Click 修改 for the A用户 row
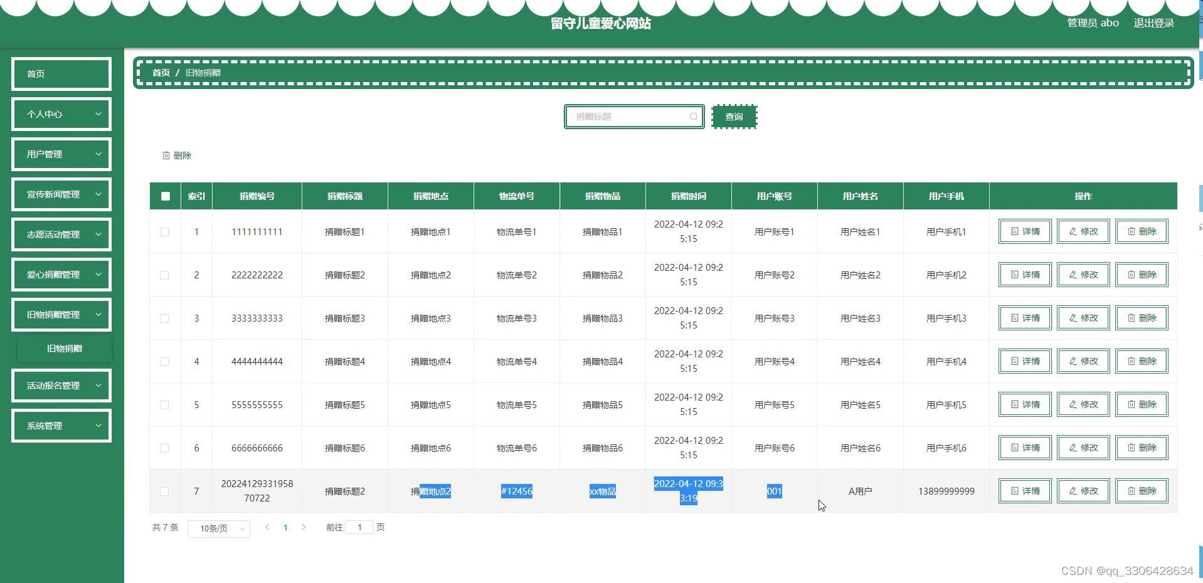The width and height of the screenshot is (1203, 583). coord(1083,491)
